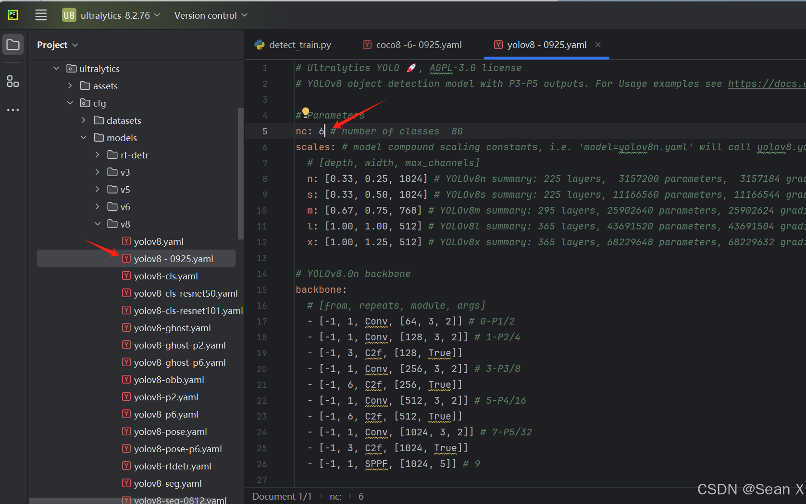
Task: Click the AGPL word in license comment
Action: [x=441, y=68]
